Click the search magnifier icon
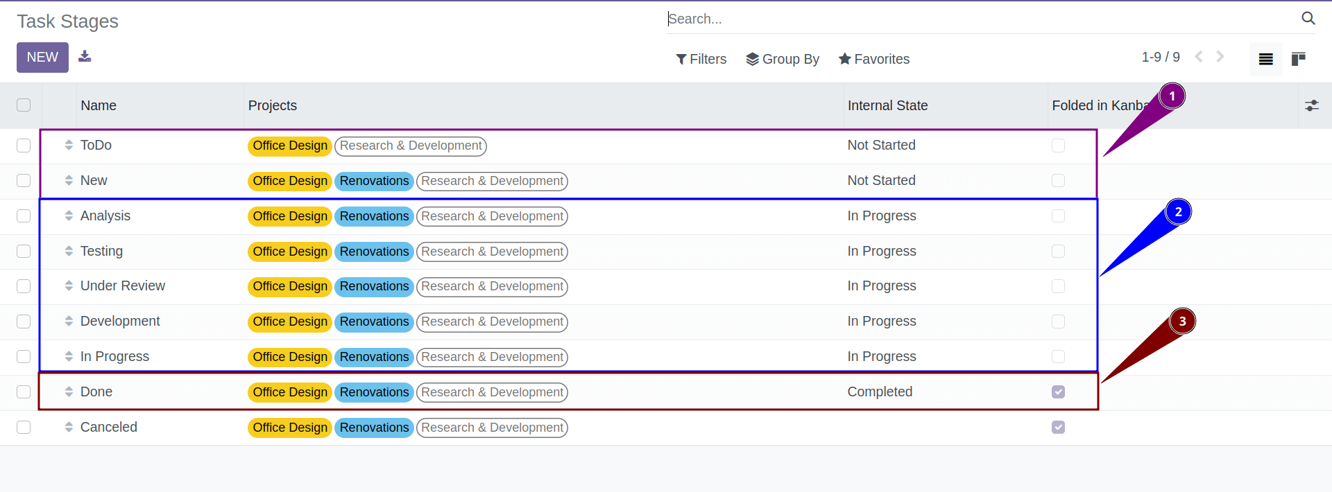 pos(1308,19)
